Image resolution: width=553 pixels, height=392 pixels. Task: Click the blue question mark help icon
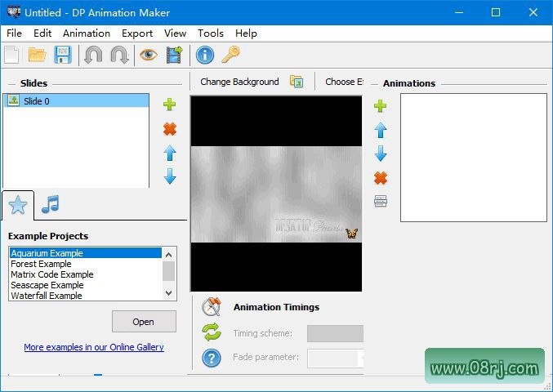pos(212,358)
